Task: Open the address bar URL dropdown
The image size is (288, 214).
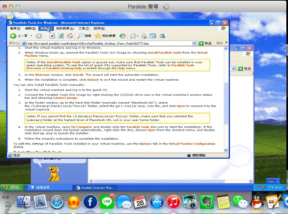Action: pyautogui.click(x=194, y=43)
